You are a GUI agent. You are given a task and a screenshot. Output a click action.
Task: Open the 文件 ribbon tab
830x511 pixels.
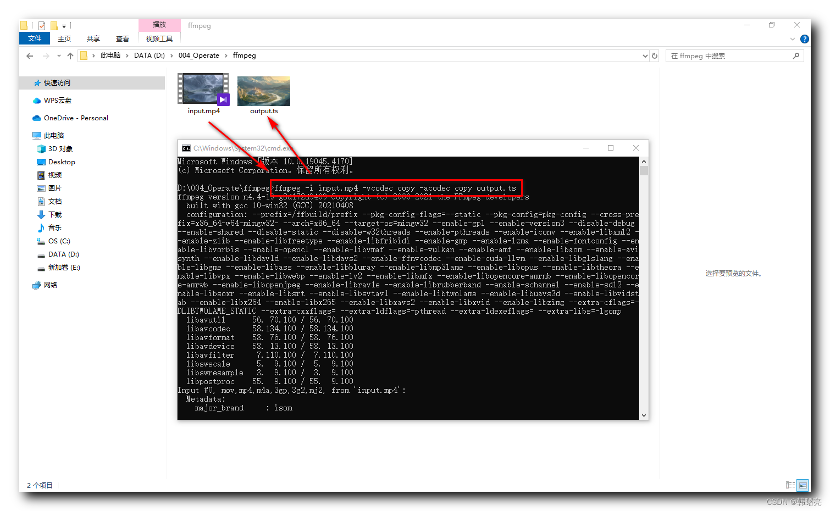click(35, 38)
